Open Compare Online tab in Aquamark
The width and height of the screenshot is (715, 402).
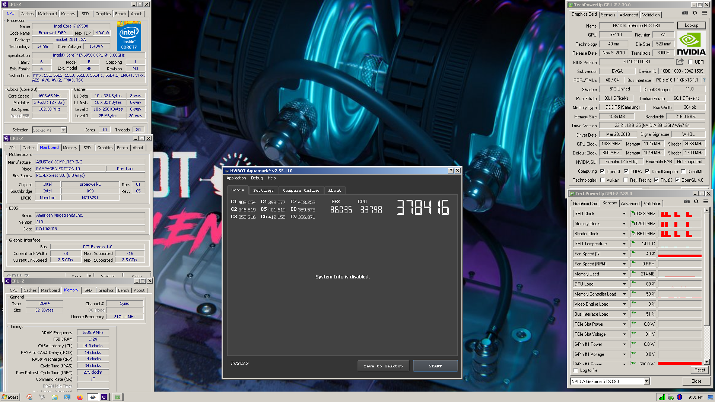click(x=301, y=190)
